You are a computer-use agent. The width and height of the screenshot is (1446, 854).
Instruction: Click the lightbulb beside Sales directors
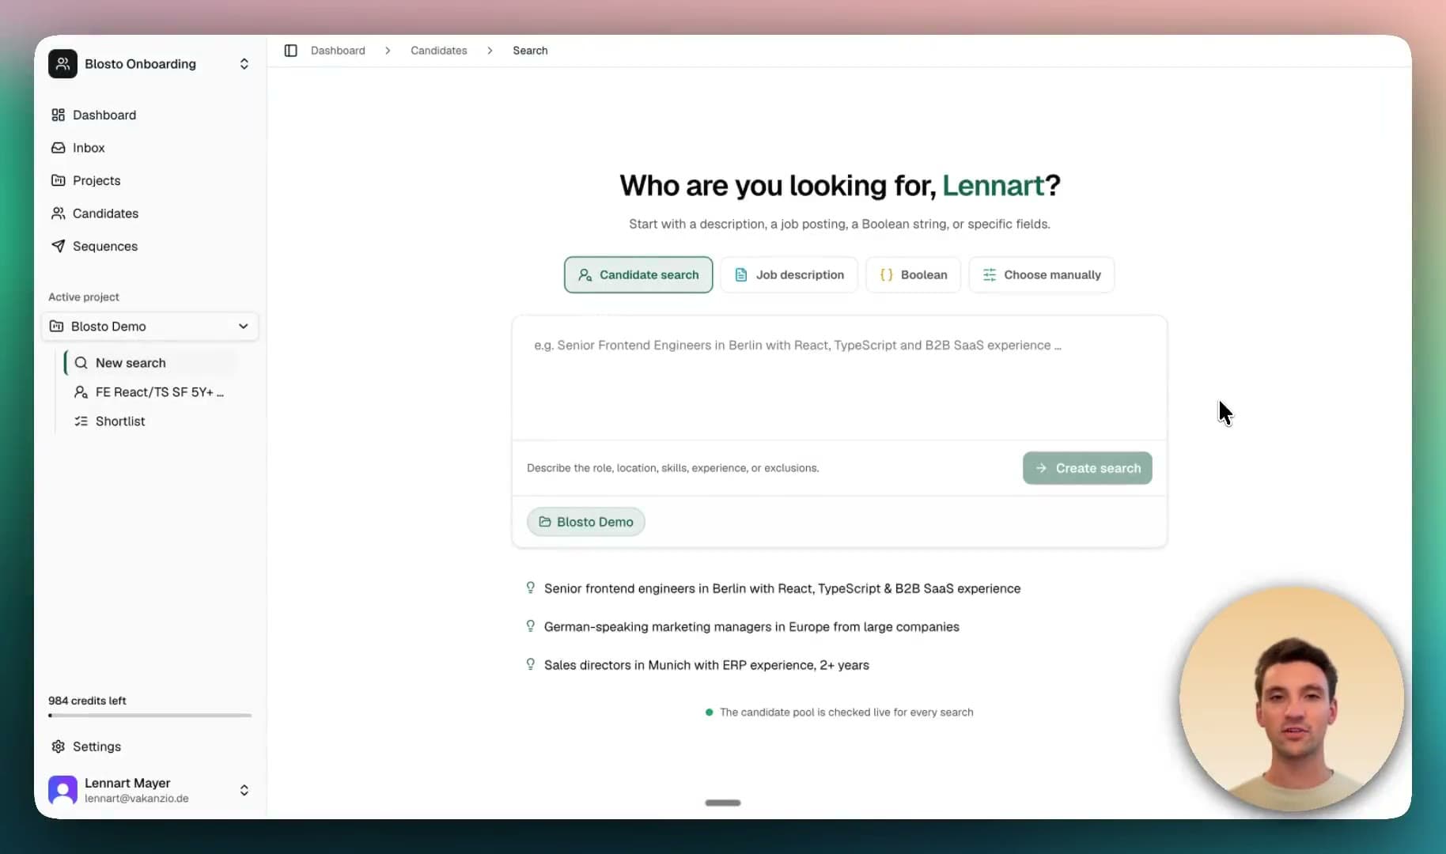click(x=531, y=664)
